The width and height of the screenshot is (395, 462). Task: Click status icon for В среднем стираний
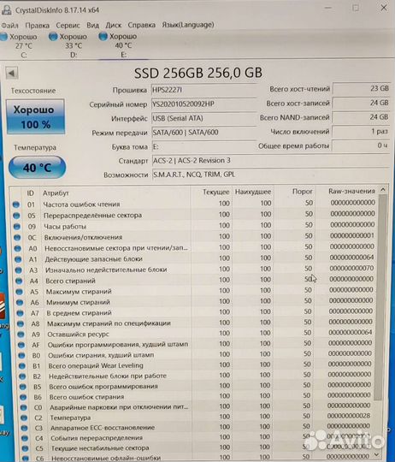[20, 313]
